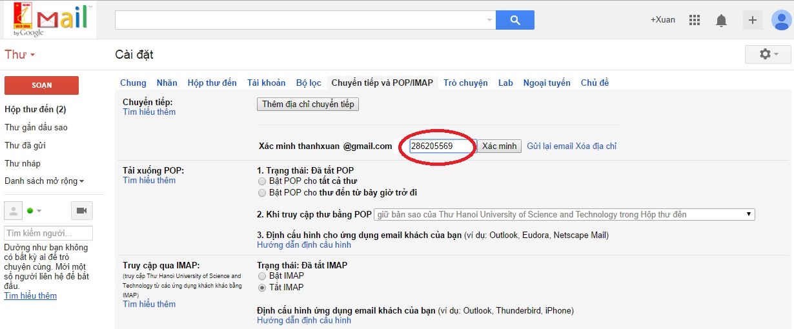Expand the POP access action dropdown
Image resolution: width=794 pixels, height=329 pixels.
point(564,214)
